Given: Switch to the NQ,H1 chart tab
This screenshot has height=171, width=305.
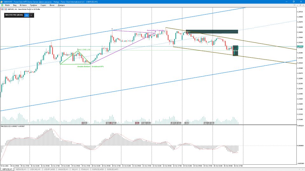Looking at the screenshot, I should [x=75, y=169].
